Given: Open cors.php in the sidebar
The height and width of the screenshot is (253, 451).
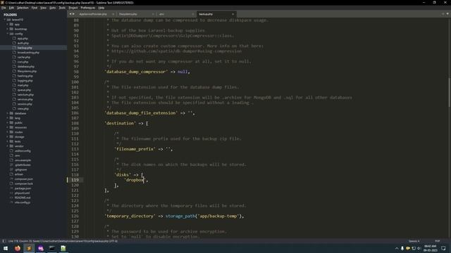Looking at the screenshot, I should 23,62.
